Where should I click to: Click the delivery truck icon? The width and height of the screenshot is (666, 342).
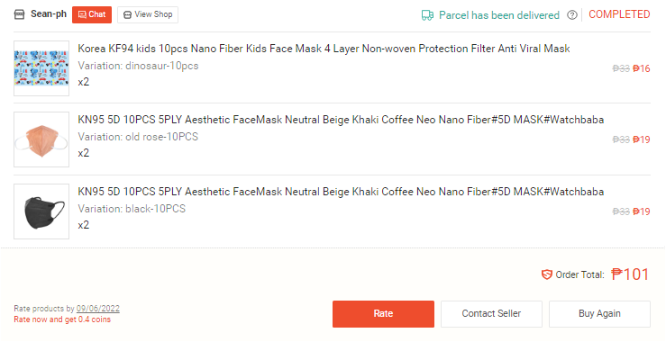click(427, 15)
